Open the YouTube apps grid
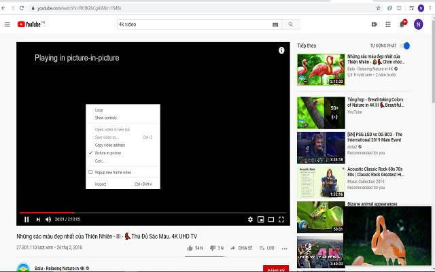Viewport: 435px width, 272px height. (388, 24)
